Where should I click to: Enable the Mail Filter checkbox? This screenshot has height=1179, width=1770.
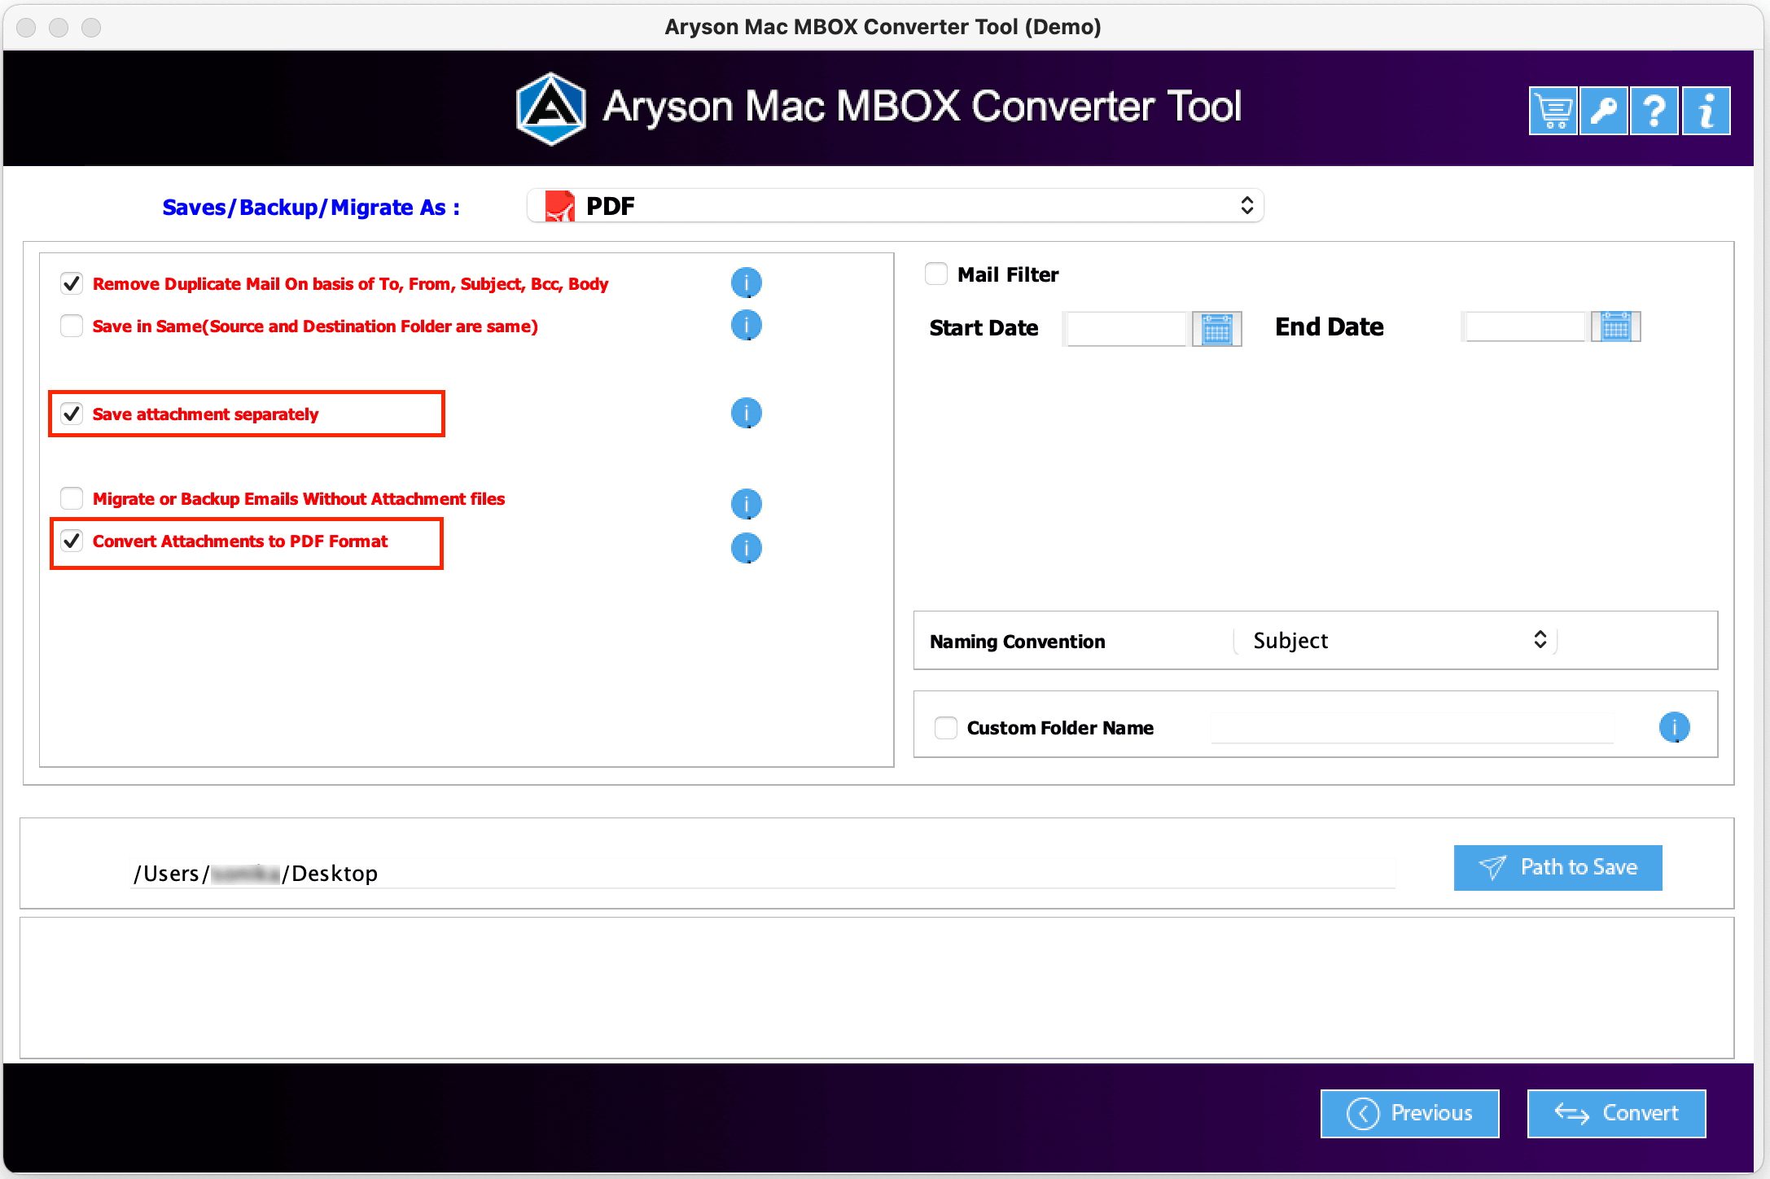pyautogui.click(x=936, y=274)
